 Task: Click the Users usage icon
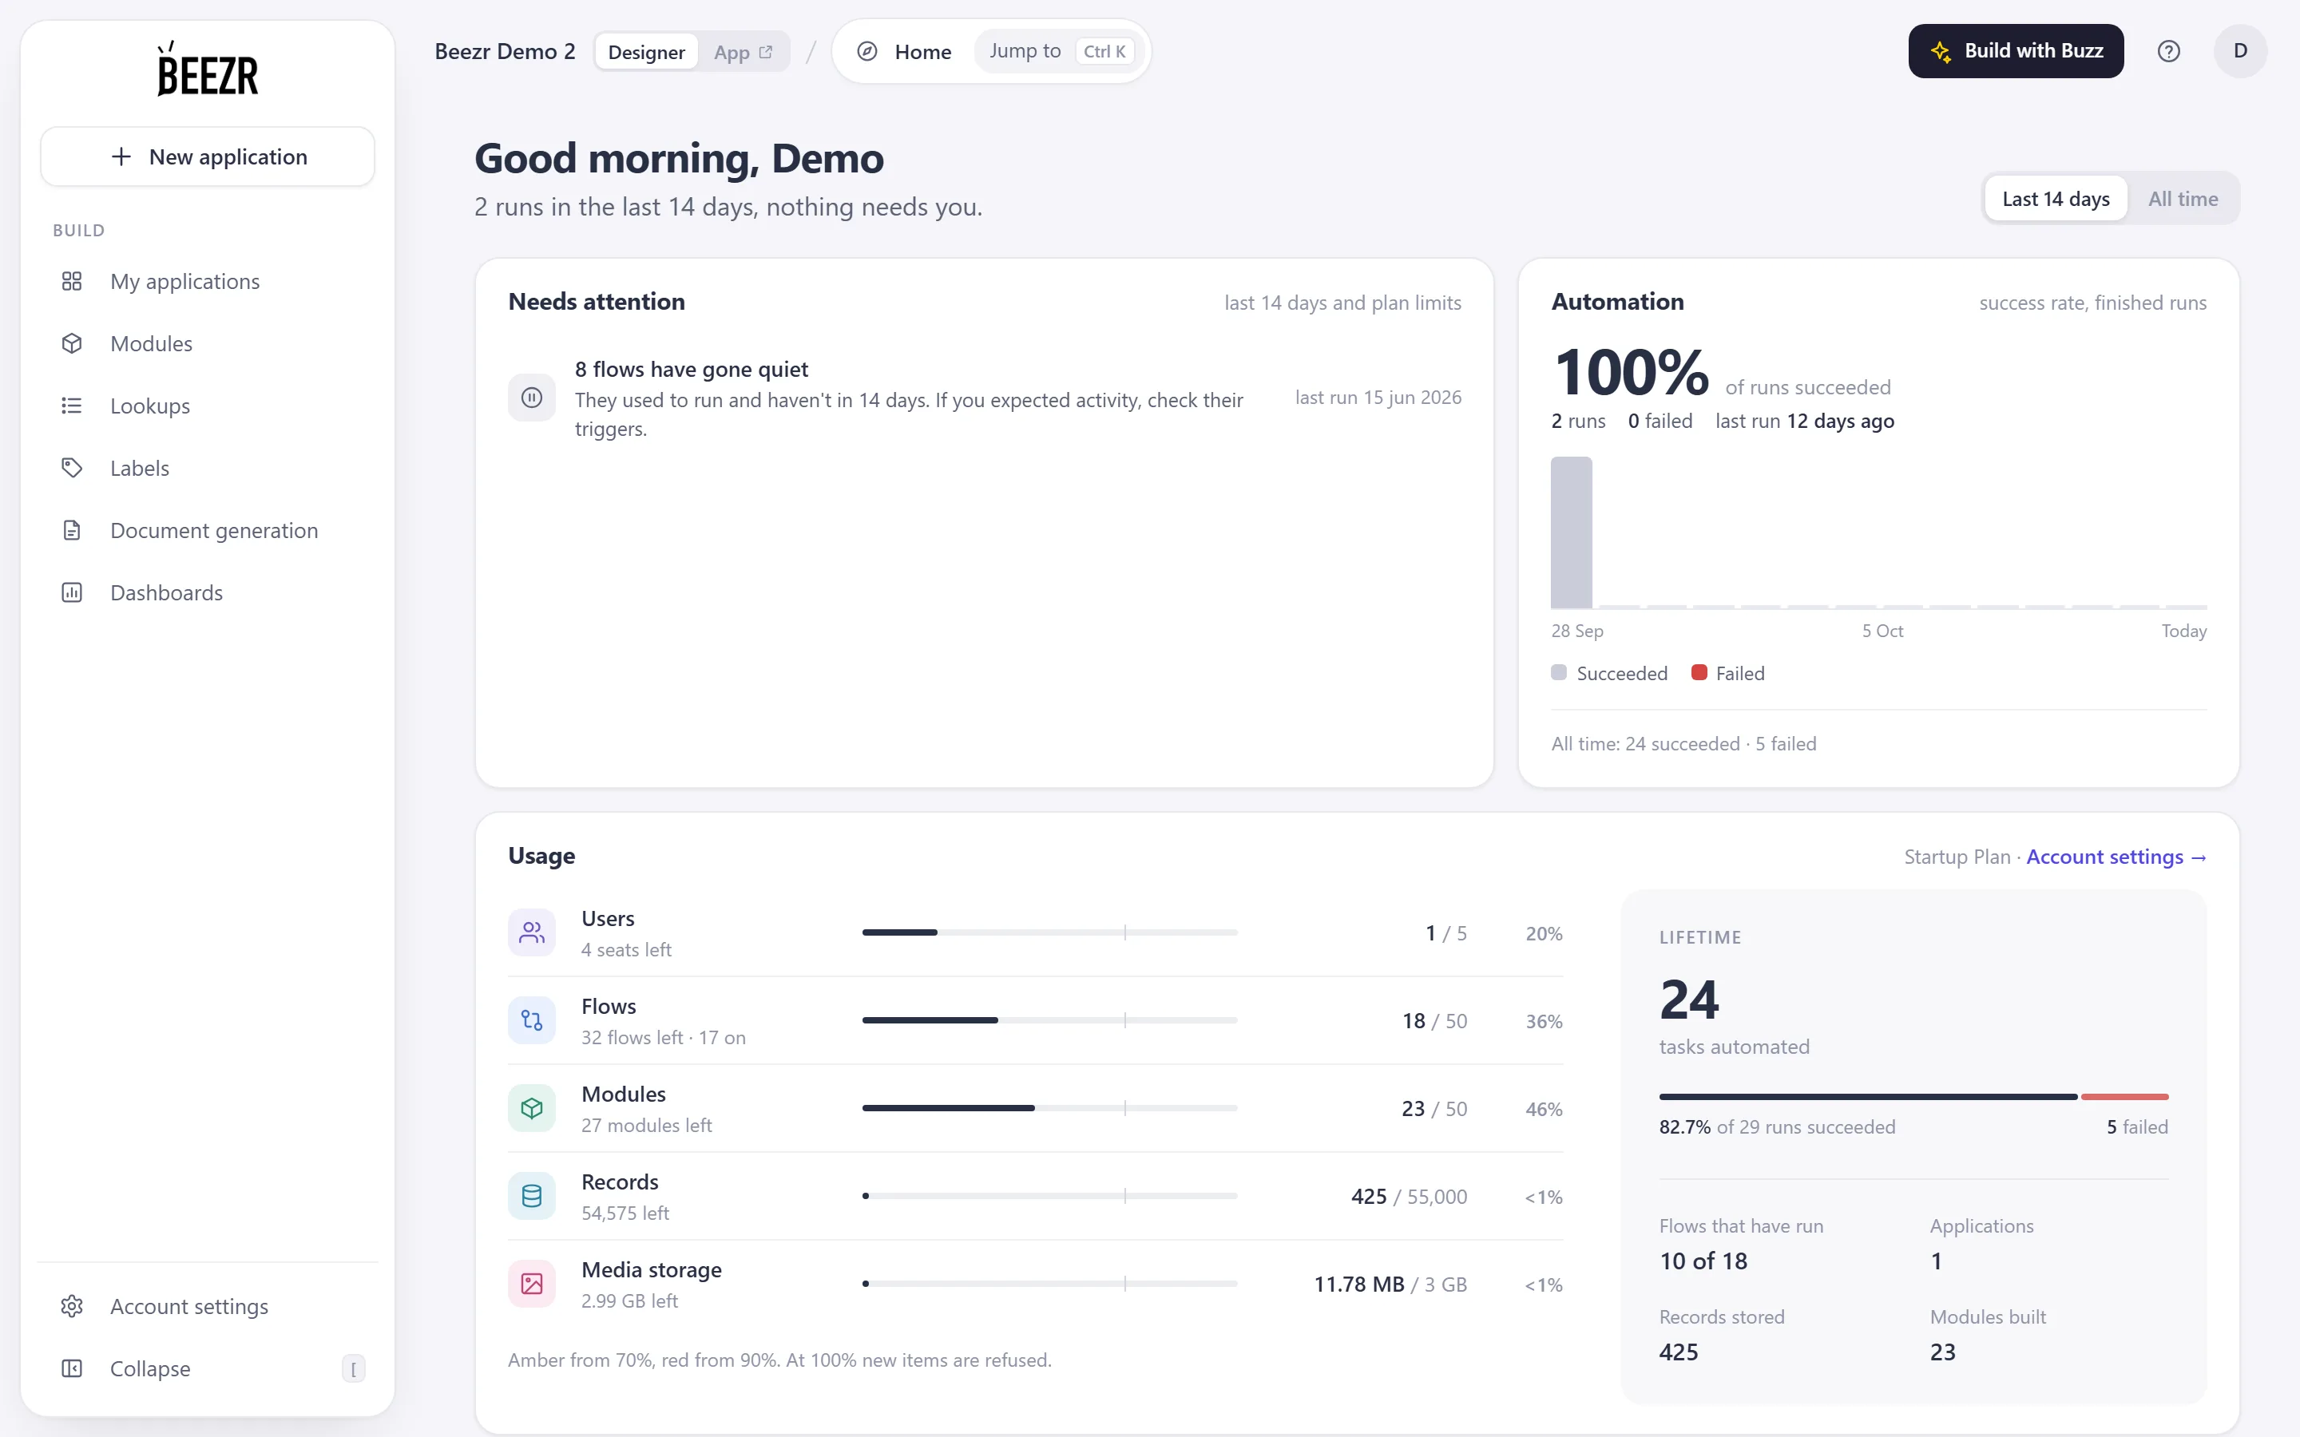pyautogui.click(x=532, y=933)
